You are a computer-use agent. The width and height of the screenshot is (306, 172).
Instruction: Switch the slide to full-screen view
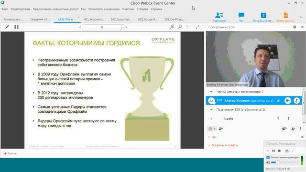(x=197, y=27)
